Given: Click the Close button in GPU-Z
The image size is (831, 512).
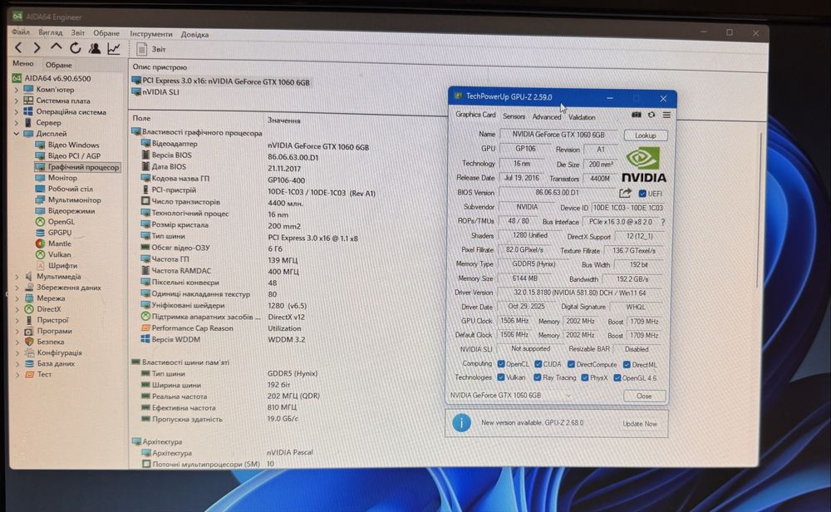Looking at the screenshot, I should (643, 396).
